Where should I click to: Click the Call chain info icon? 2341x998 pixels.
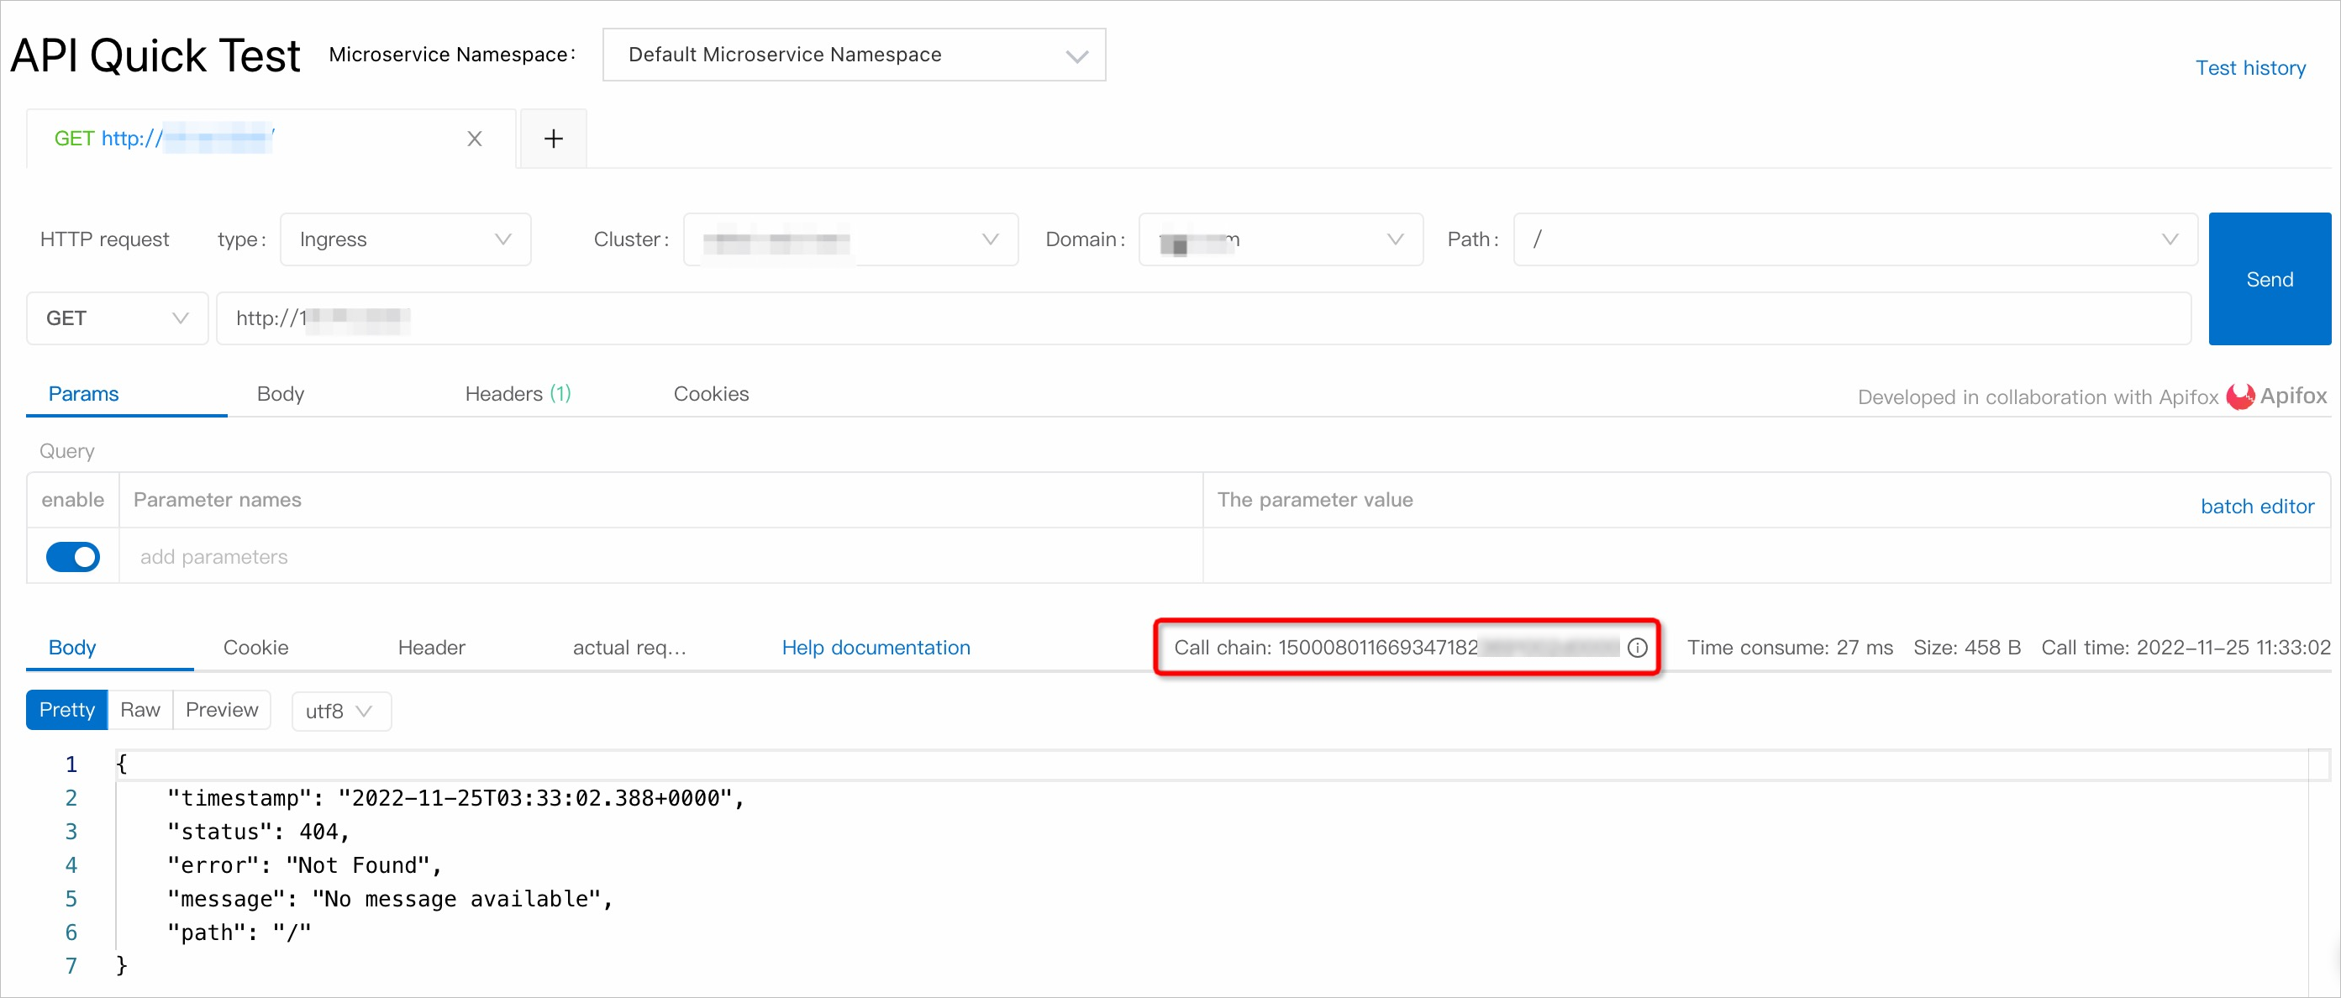(1637, 647)
